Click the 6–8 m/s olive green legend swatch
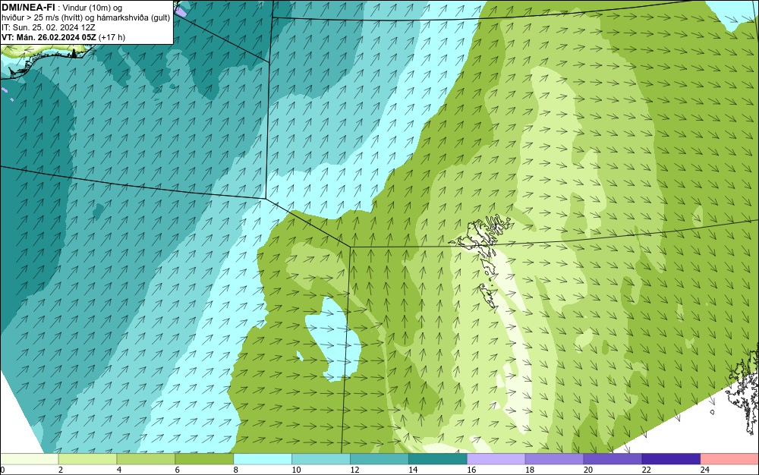The image size is (759, 475). coord(204,458)
